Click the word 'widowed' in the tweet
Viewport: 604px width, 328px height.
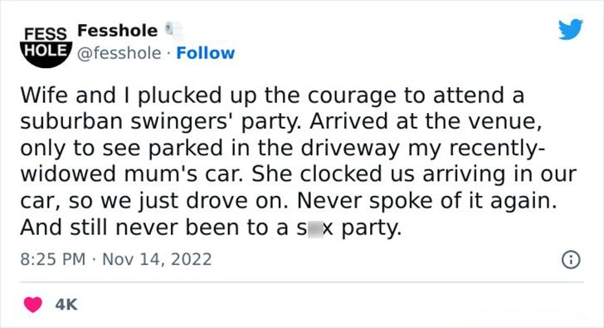pyautogui.click(x=69, y=174)
